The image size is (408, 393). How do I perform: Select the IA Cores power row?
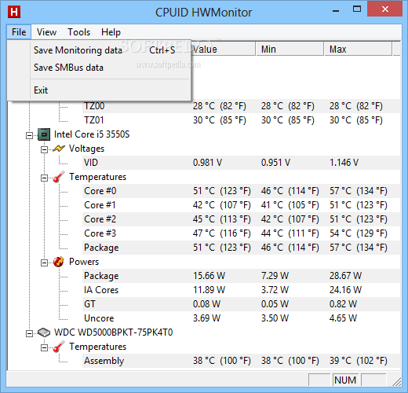pos(241,290)
